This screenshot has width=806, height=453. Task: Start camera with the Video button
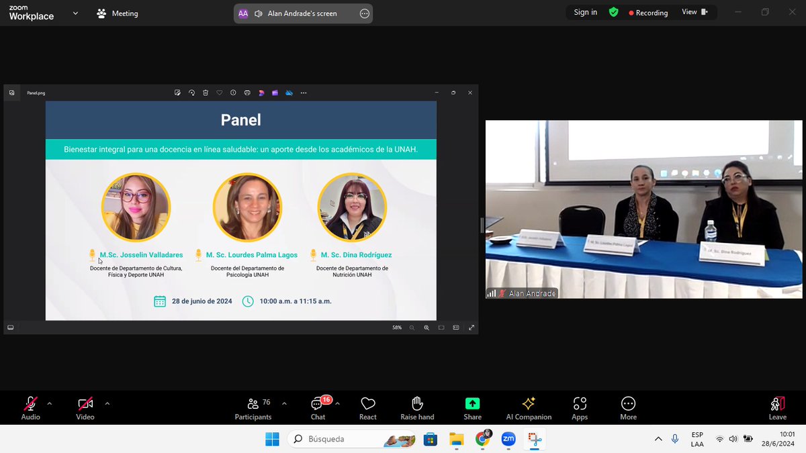click(85, 408)
